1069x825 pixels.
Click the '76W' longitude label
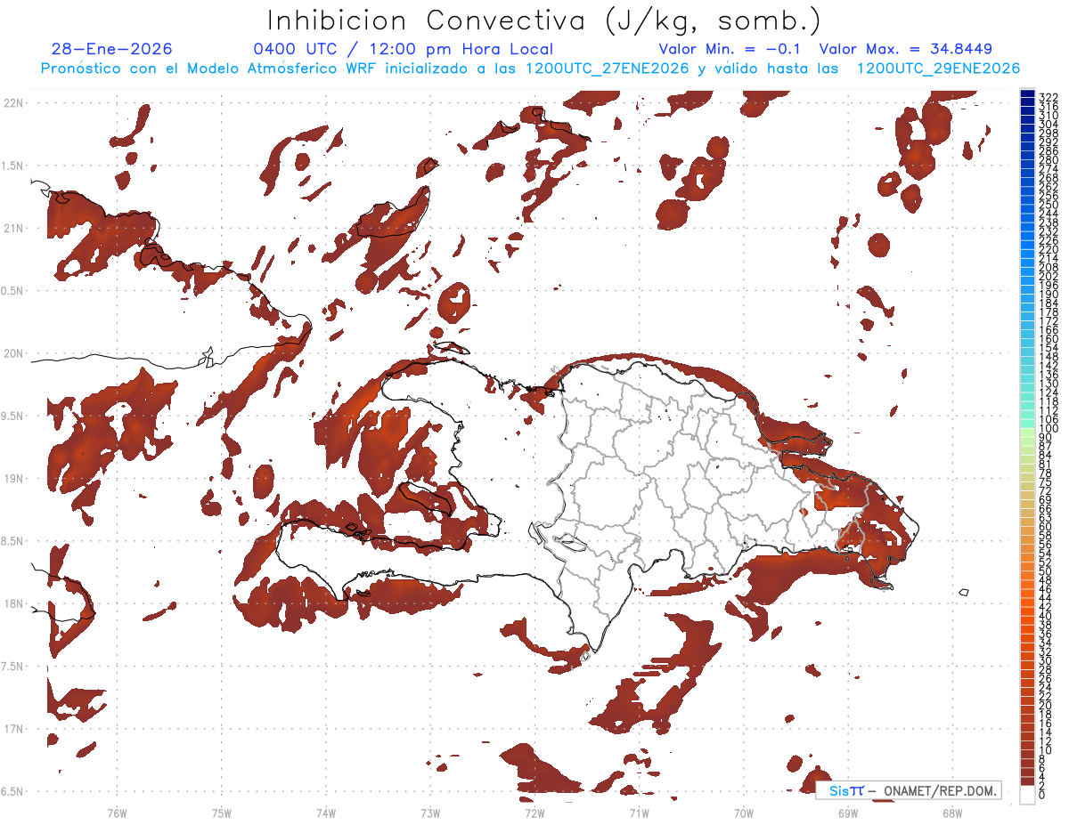[x=117, y=813]
